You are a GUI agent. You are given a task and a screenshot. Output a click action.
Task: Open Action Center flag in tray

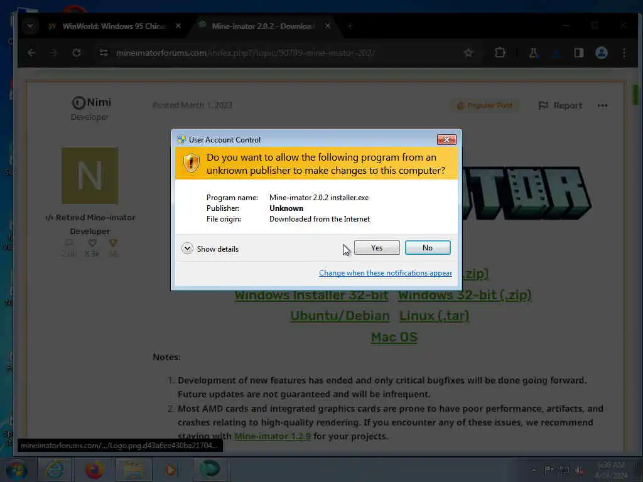click(x=549, y=471)
